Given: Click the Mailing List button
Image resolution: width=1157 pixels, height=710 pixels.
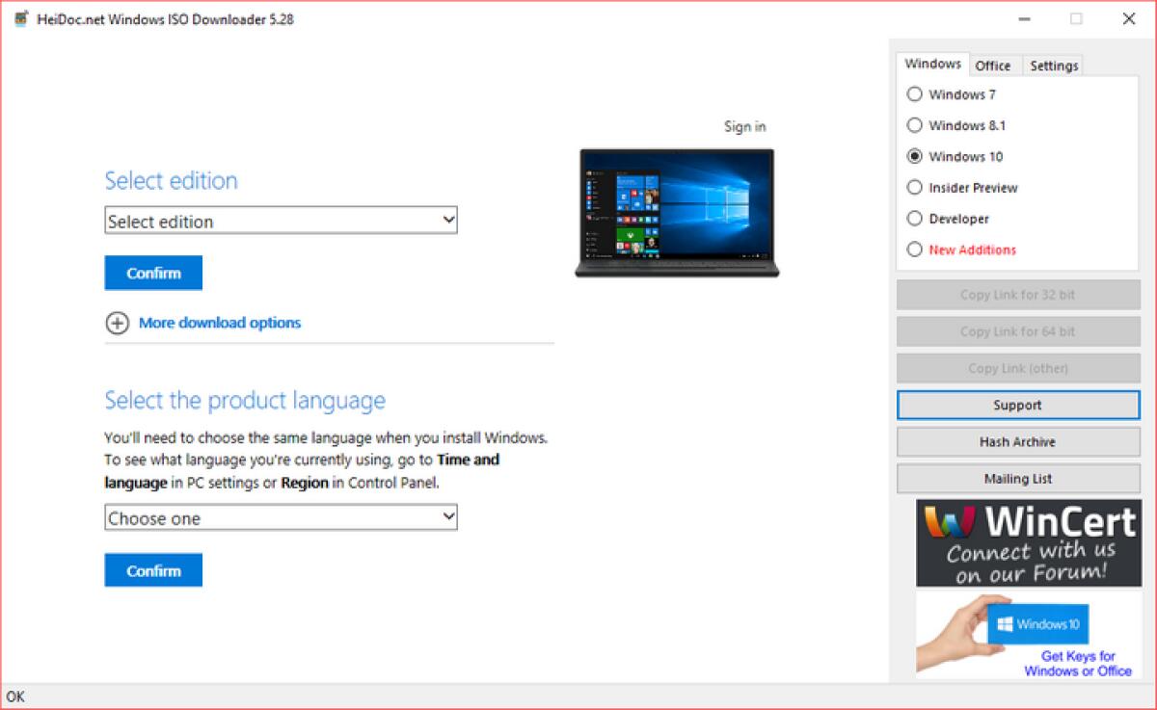Looking at the screenshot, I should [1018, 478].
